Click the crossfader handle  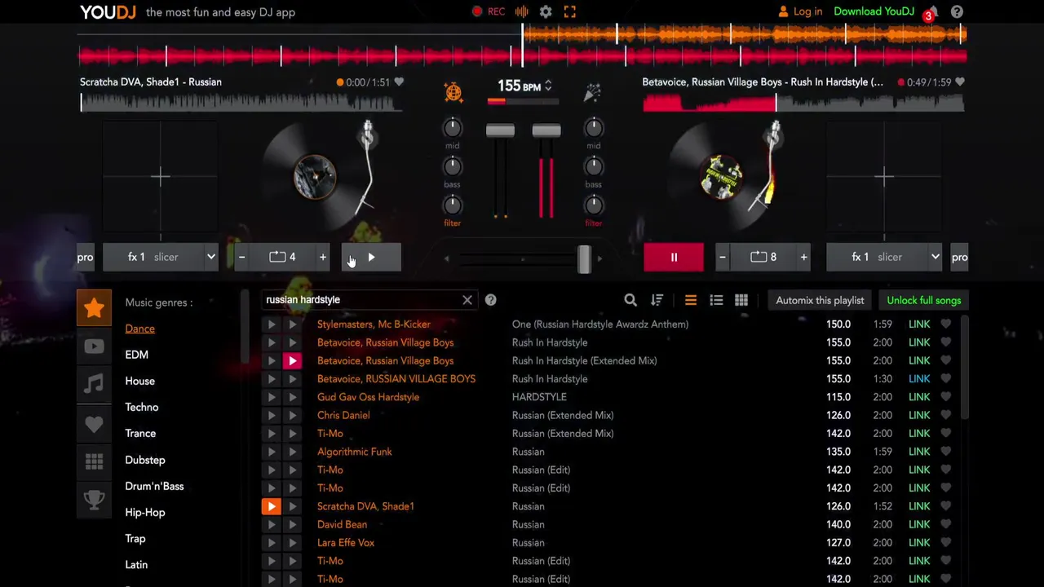tap(584, 258)
